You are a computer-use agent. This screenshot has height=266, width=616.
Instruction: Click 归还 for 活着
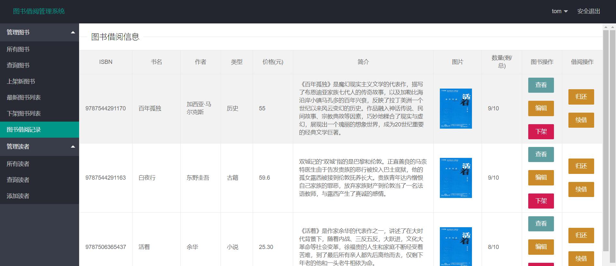click(x=581, y=236)
